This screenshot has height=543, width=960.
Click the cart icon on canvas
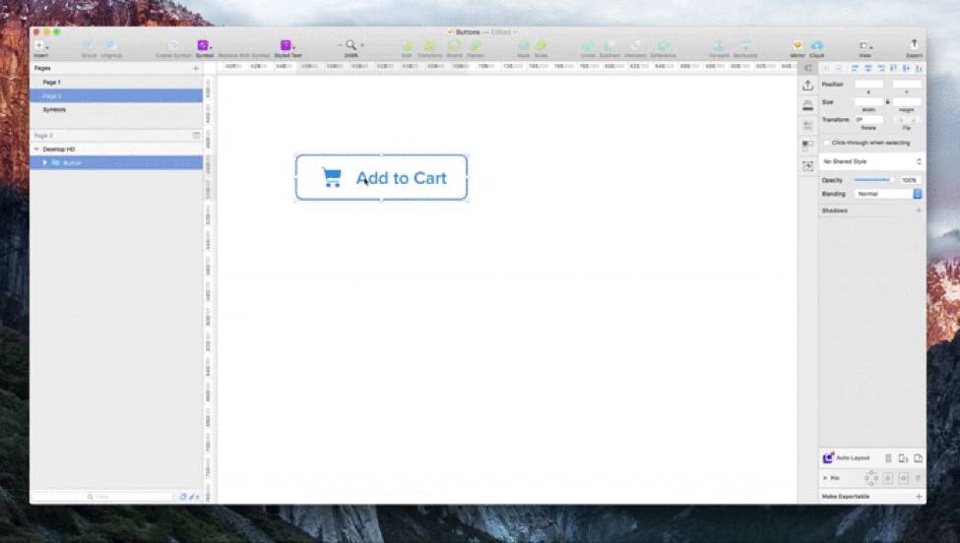pos(331,177)
